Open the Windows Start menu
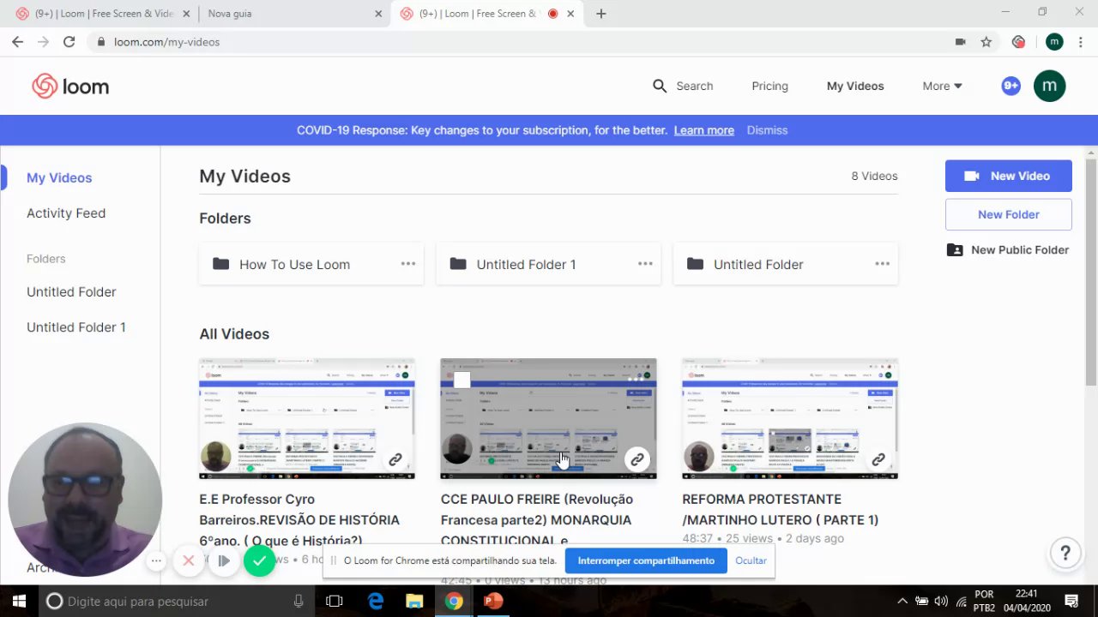 click(18, 601)
